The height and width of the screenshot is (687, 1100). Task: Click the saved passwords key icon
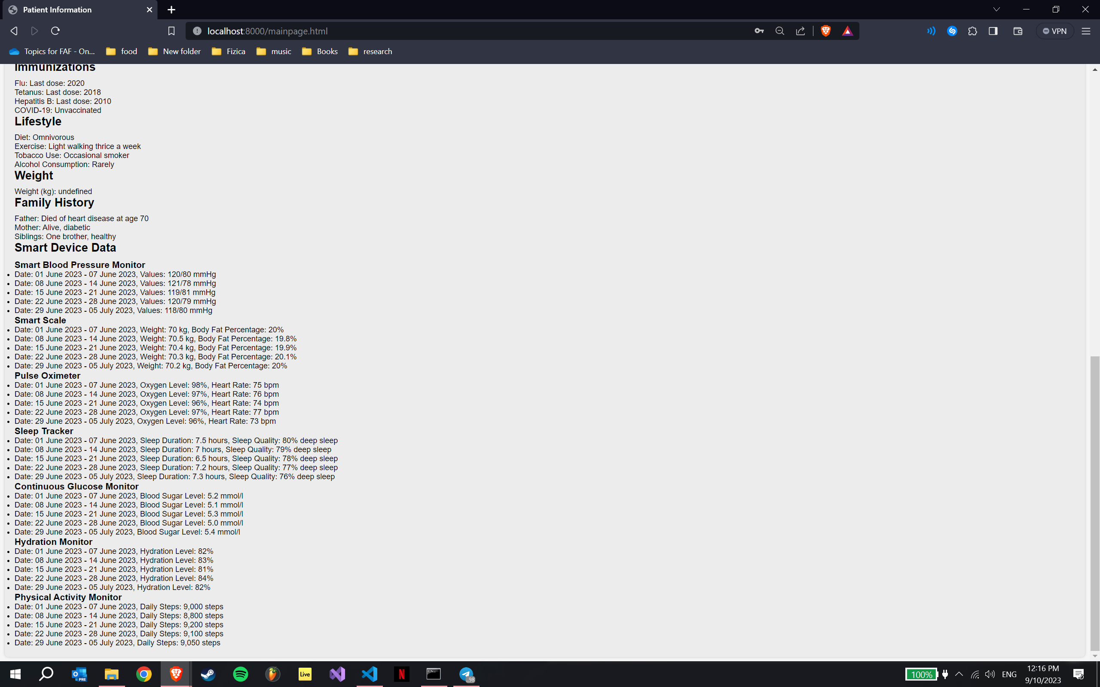[x=759, y=31]
